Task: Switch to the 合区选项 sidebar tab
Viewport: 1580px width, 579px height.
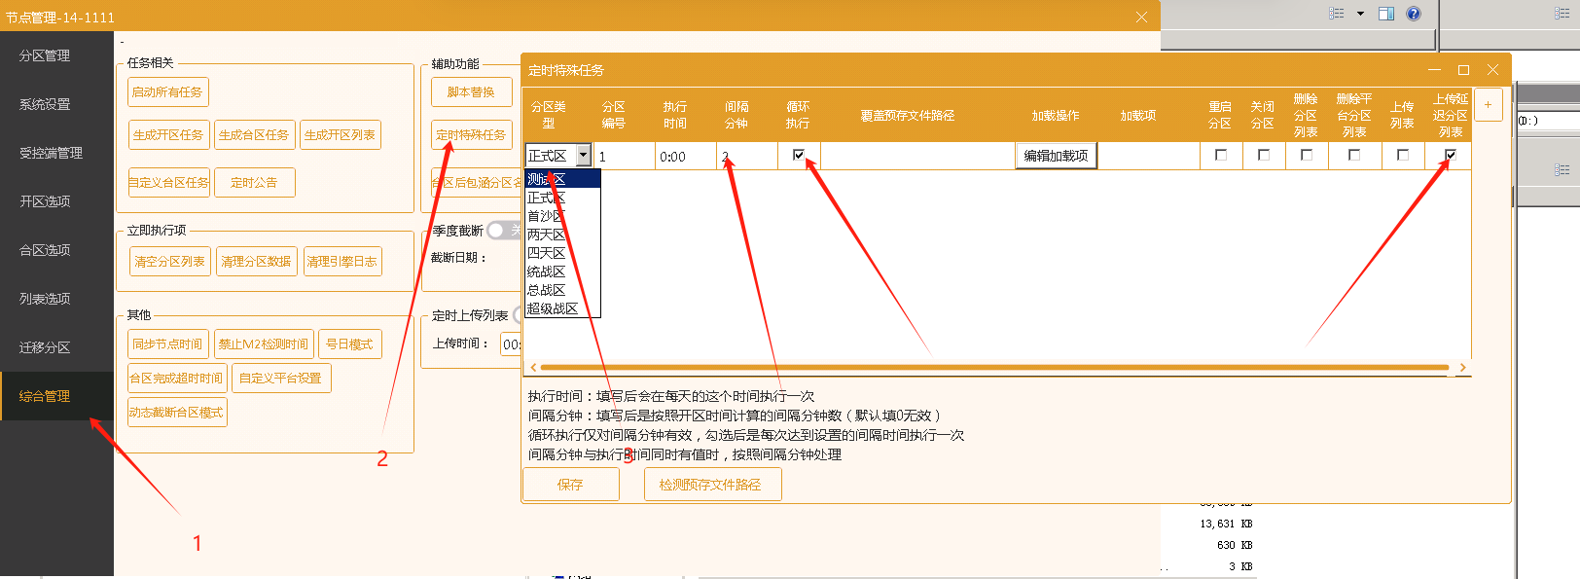Action: pos(56,250)
